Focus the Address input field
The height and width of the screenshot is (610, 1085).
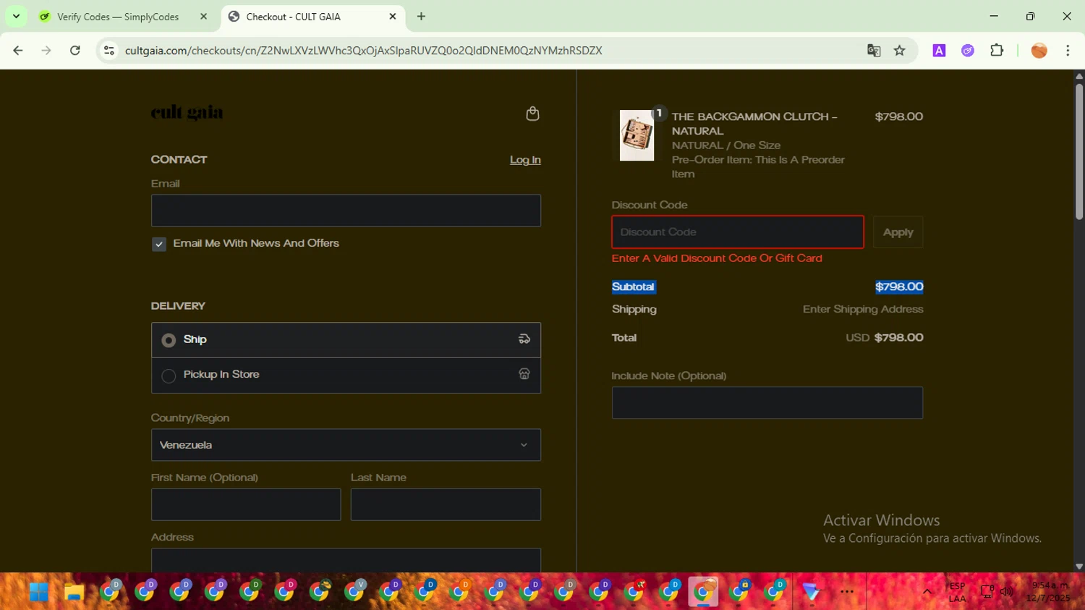tap(346, 560)
